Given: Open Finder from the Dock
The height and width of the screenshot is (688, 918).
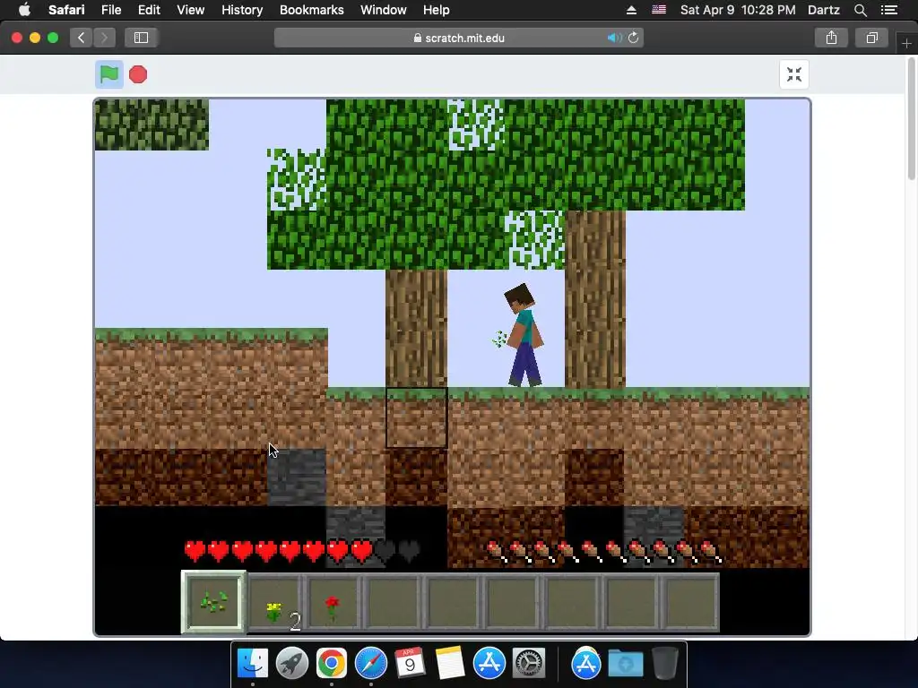Looking at the screenshot, I should tap(252, 664).
